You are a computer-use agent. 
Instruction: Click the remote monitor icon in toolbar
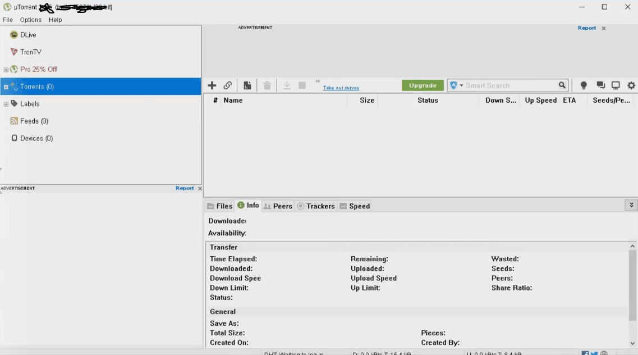pos(616,85)
